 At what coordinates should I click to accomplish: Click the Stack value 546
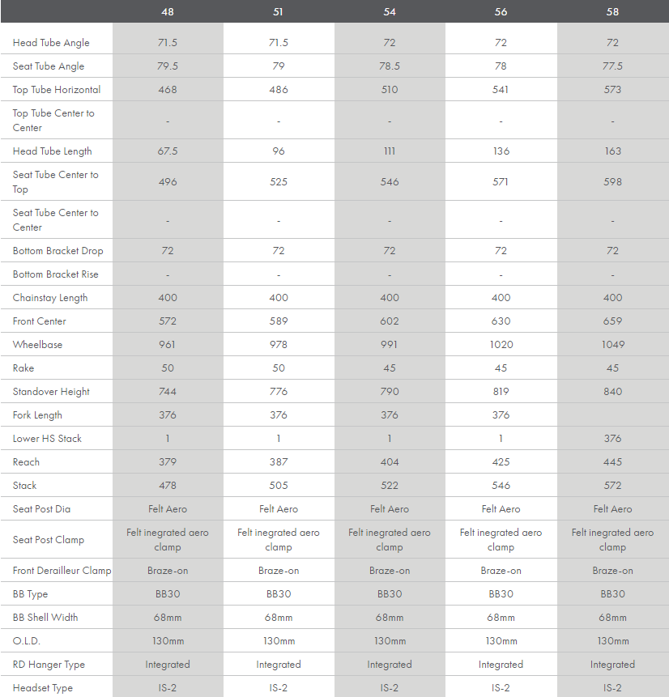coord(501,486)
